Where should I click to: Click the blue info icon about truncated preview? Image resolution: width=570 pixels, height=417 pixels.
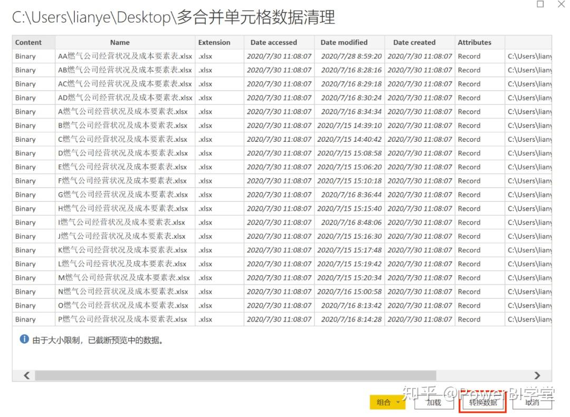pos(23,339)
